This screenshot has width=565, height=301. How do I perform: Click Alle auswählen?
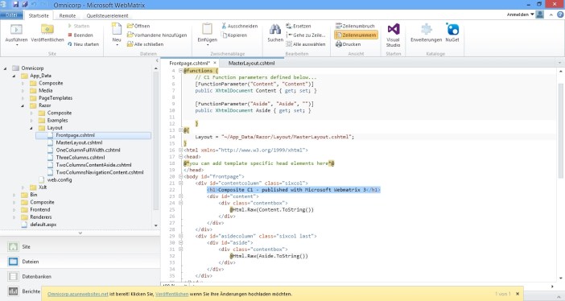[x=306, y=44]
